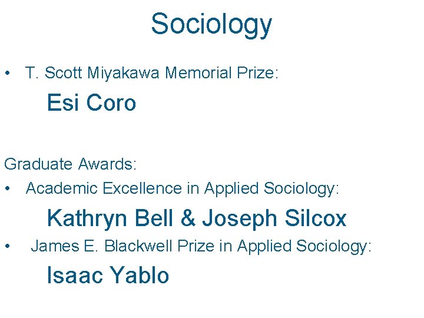Click the word Graduate
The image size is (424, 318).
tap(39, 164)
